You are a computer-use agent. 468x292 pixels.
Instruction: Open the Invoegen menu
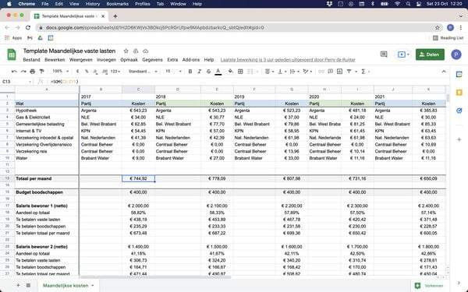coord(106,60)
